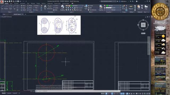Open the Insert ribbon tab
The width and height of the screenshot is (170, 95).
coord(11,3)
